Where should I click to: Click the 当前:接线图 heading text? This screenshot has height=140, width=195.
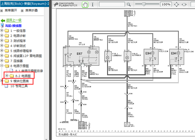(x=13, y=26)
